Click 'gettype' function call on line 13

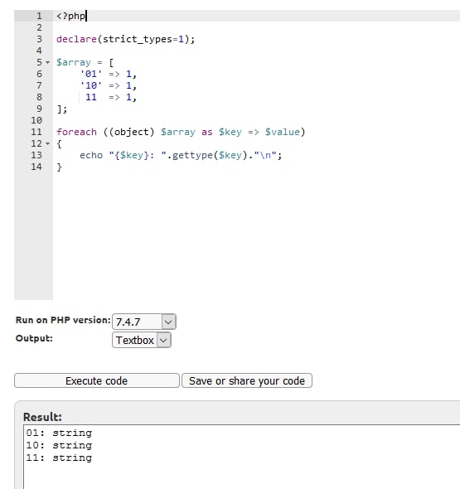pos(192,155)
